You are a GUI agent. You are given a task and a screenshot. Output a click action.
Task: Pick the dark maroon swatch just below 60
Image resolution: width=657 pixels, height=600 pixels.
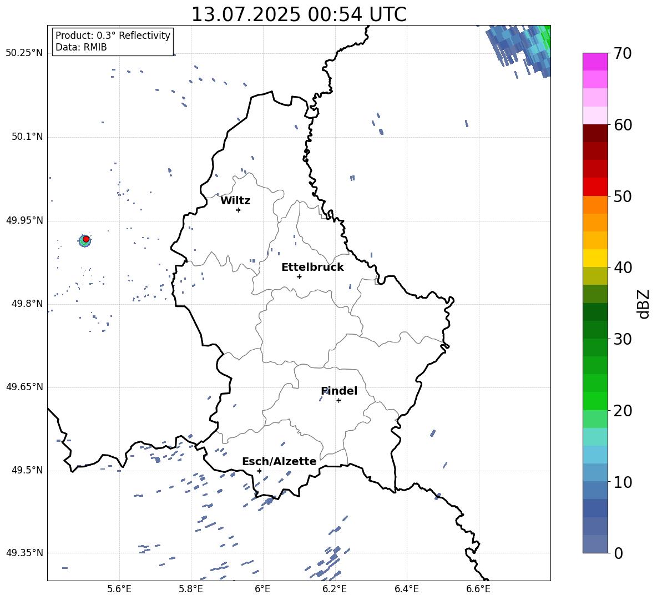[x=595, y=133]
